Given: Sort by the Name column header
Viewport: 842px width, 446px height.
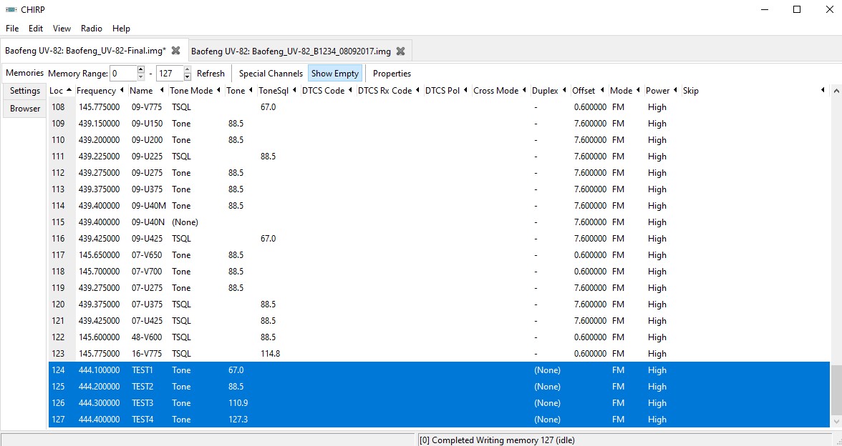Looking at the screenshot, I should [x=147, y=91].
